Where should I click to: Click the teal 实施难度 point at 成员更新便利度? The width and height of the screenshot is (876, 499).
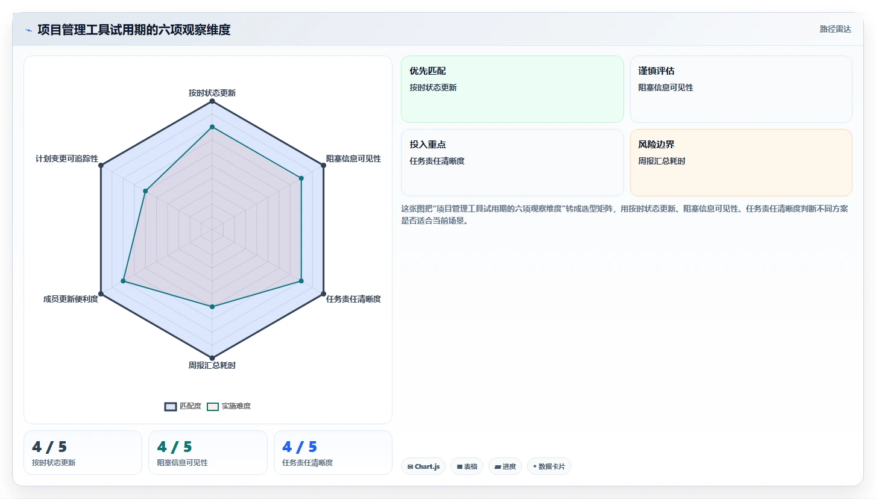tap(123, 281)
